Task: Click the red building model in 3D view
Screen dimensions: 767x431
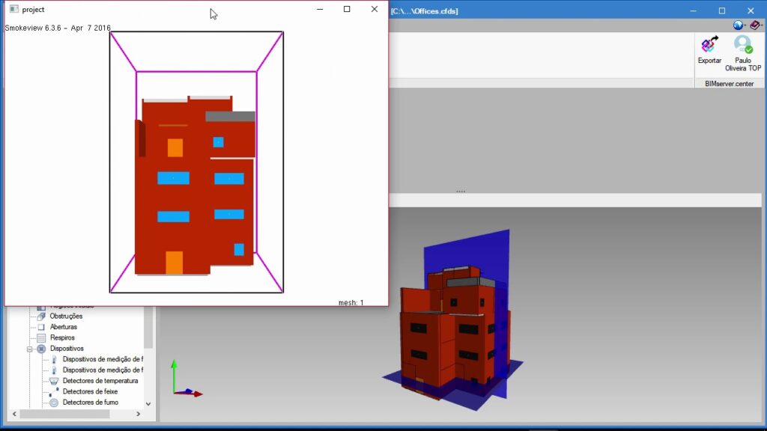Action: click(449, 329)
